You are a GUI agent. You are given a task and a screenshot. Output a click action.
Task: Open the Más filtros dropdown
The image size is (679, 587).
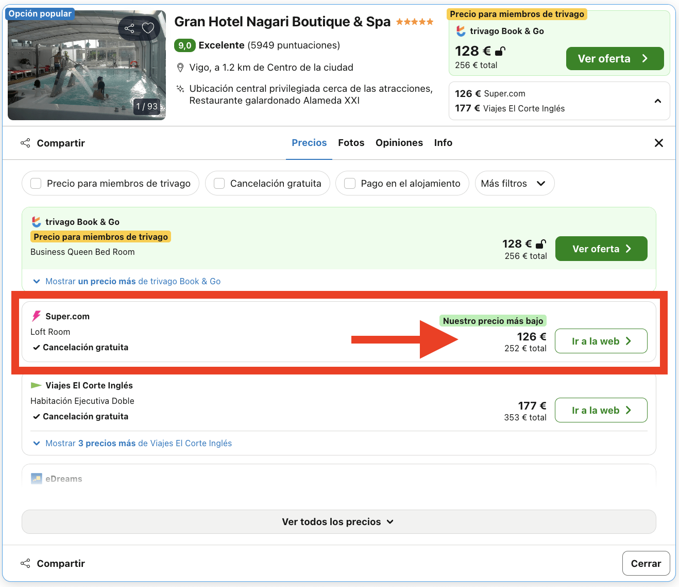pos(514,184)
